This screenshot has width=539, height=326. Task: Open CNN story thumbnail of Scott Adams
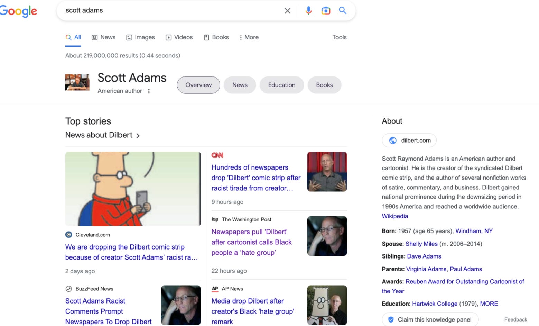click(327, 172)
